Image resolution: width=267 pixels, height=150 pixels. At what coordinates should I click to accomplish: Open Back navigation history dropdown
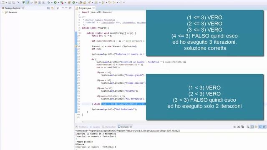click(x=117, y=2)
